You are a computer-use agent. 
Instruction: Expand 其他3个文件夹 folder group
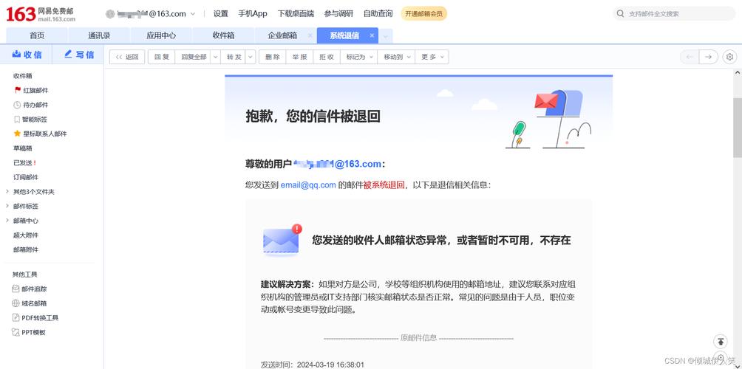tap(7, 192)
